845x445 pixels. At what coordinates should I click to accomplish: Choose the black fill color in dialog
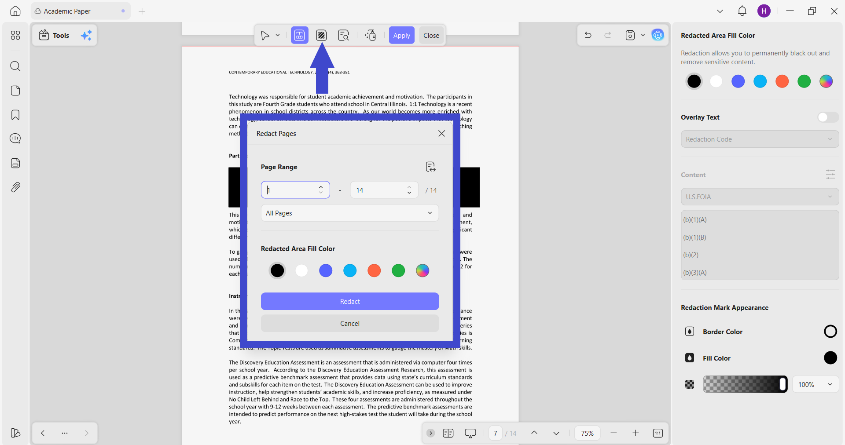[x=277, y=270]
